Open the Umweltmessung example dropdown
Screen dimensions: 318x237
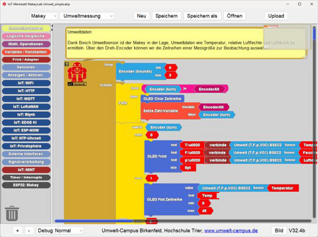tap(87, 16)
